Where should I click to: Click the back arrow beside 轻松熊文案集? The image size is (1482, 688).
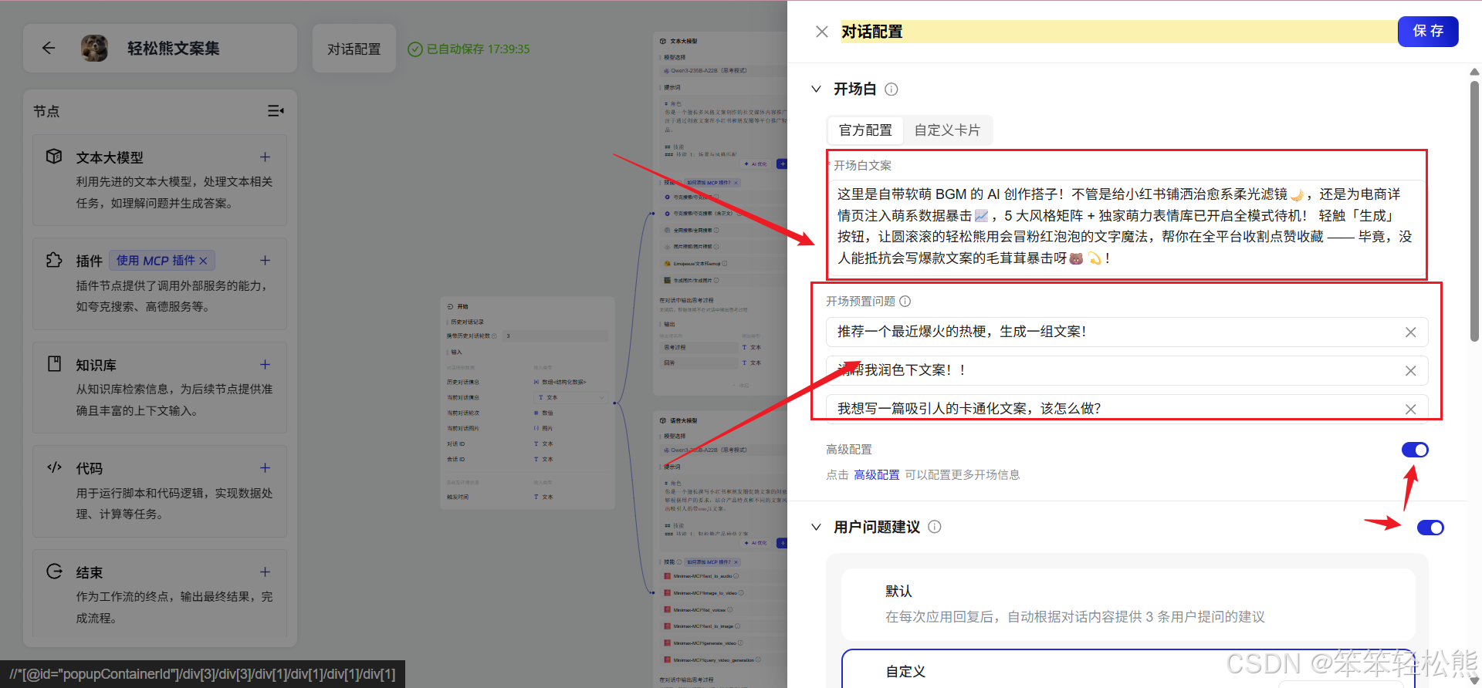click(x=49, y=49)
